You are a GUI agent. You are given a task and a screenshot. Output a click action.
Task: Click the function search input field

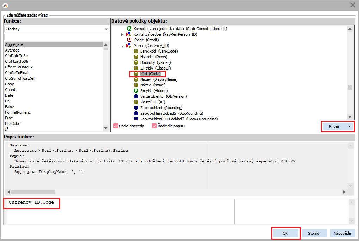pyautogui.click(x=56, y=37)
